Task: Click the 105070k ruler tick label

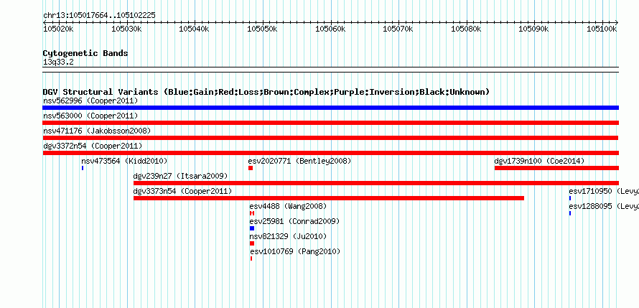Action: point(398,29)
